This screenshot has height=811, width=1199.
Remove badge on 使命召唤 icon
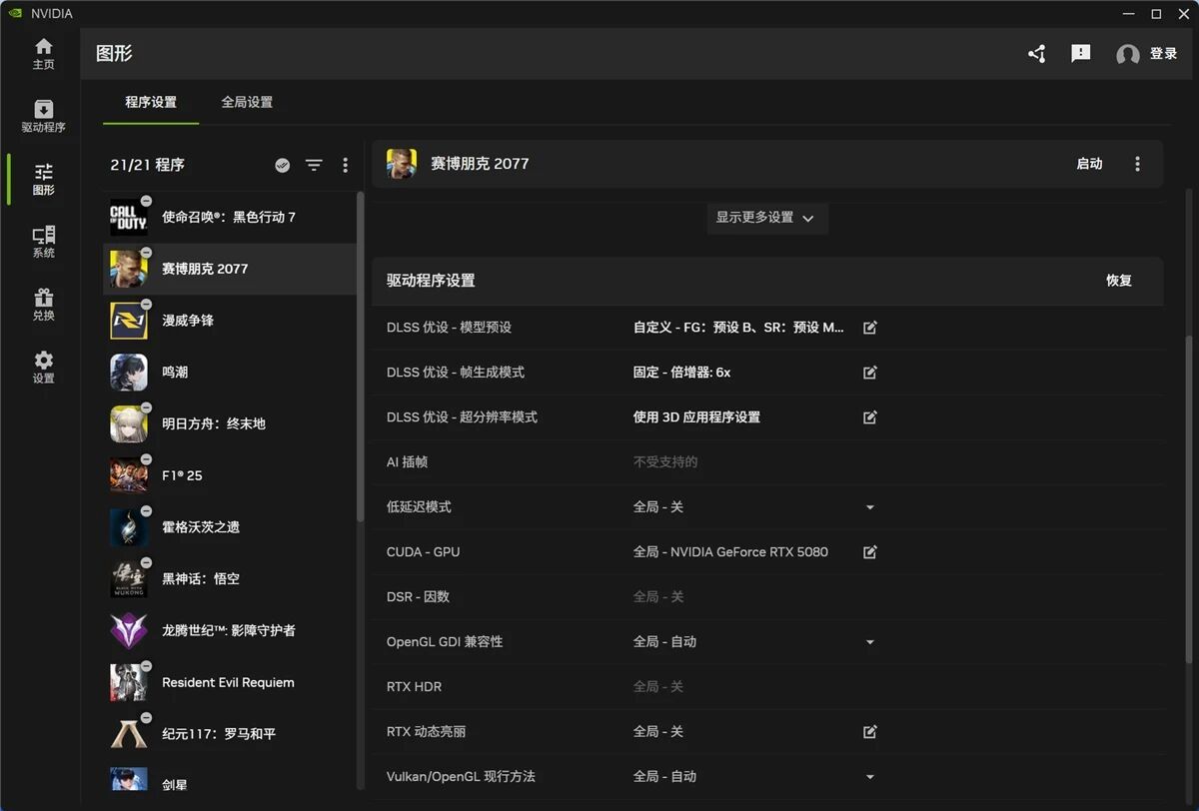[147, 201]
